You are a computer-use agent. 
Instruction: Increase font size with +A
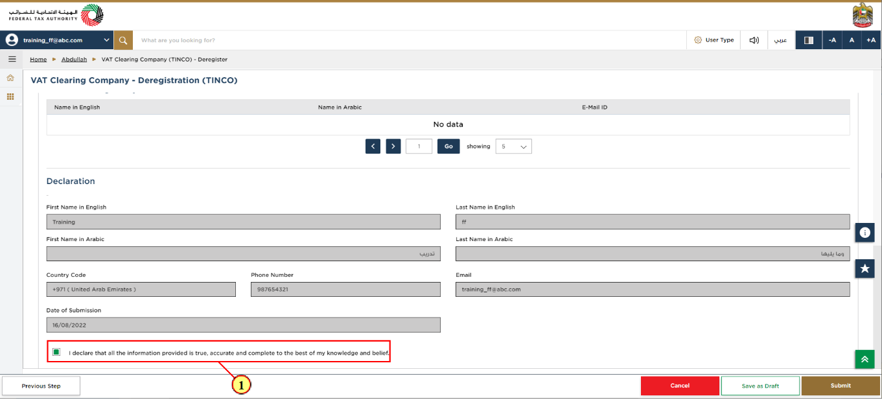871,40
